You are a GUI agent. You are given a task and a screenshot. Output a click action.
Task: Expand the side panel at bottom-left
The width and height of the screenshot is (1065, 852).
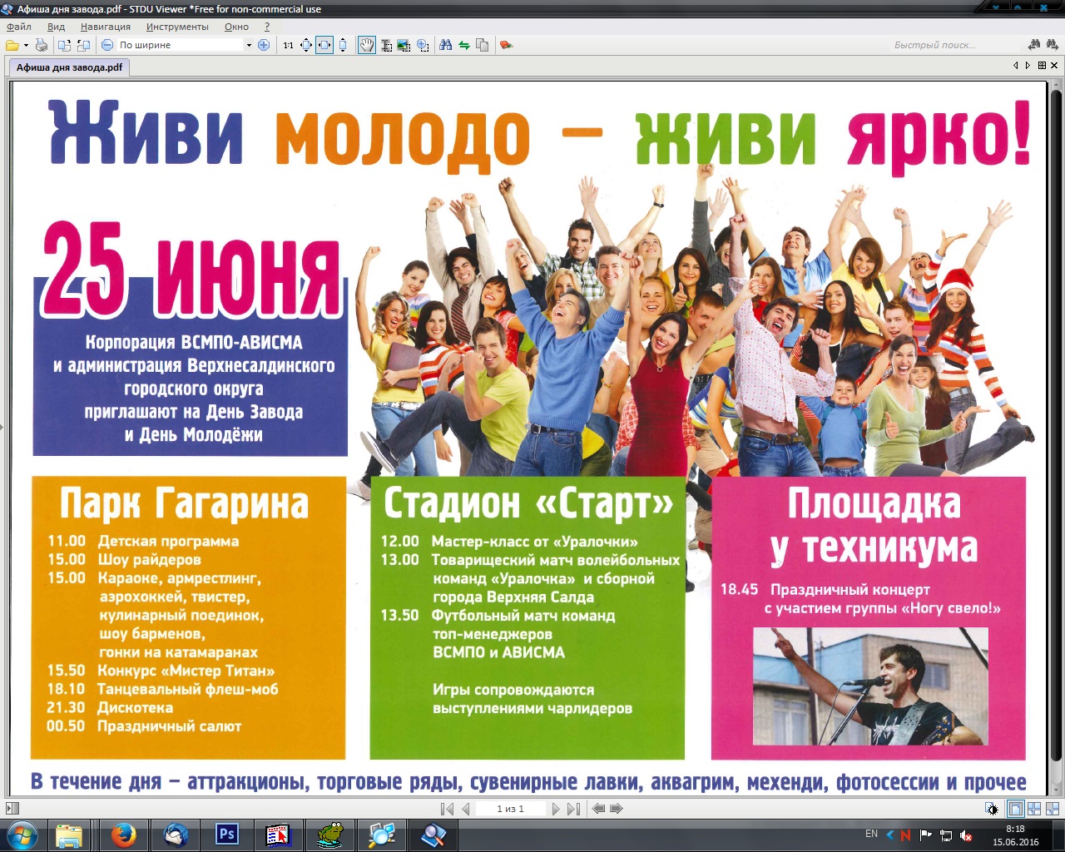tap(12, 809)
